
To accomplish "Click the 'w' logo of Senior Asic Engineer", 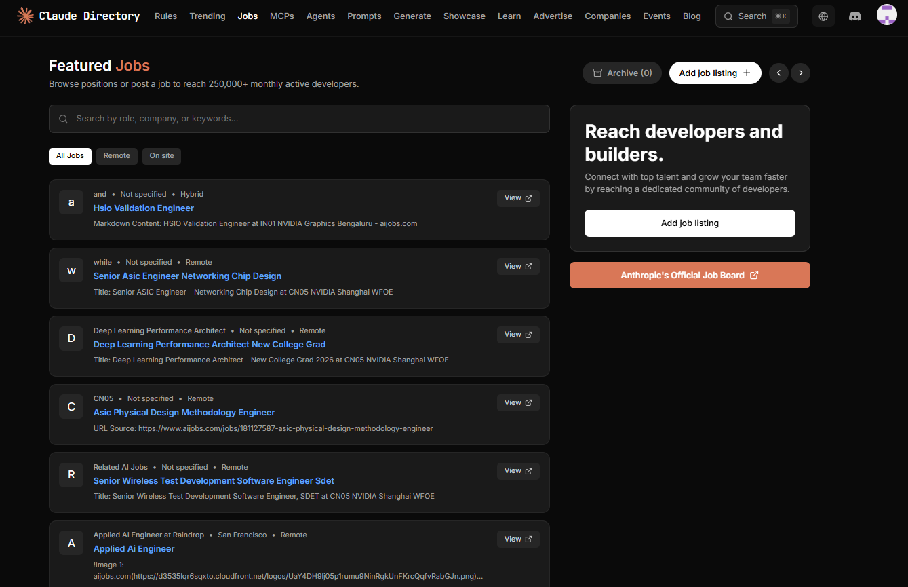I will point(71,270).
